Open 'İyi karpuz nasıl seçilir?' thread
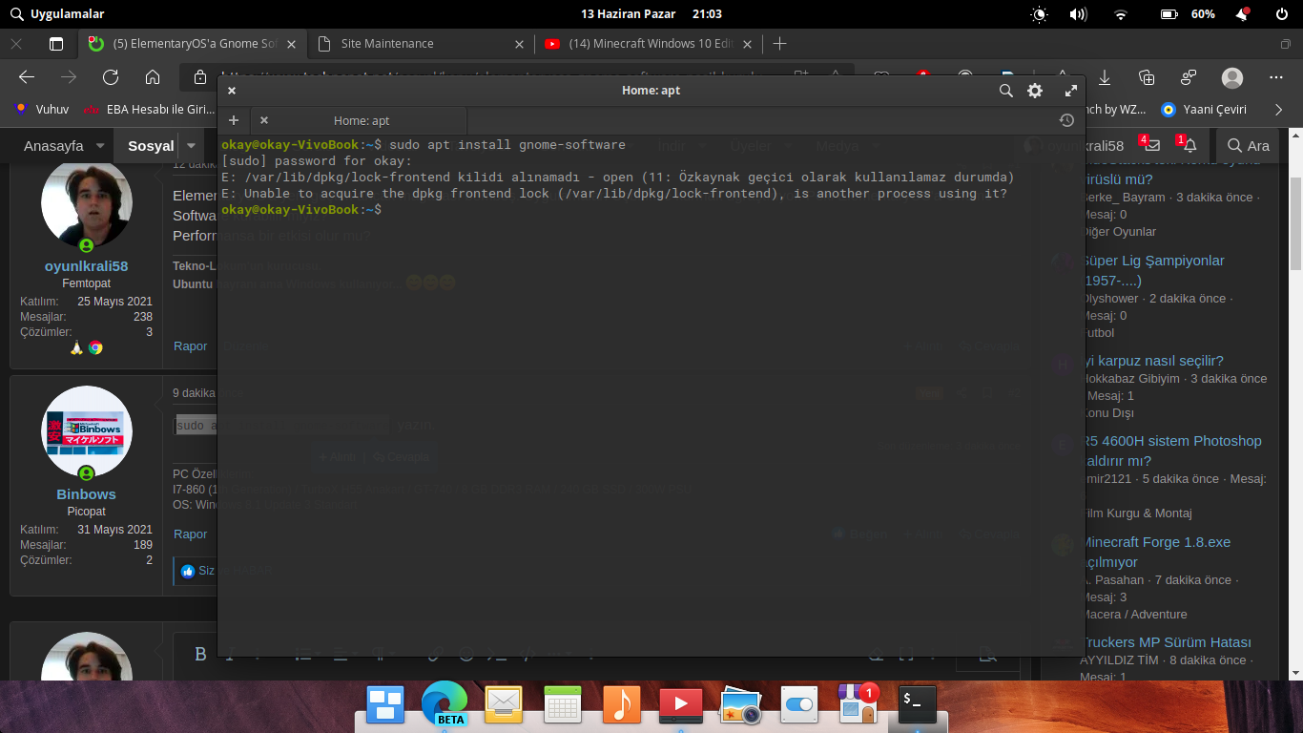Screen dimensions: 1303x733 (x=1153, y=361)
